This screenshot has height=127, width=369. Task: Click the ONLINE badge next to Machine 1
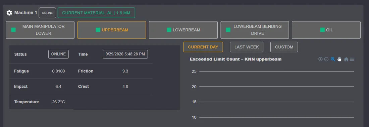pyautogui.click(x=47, y=13)
